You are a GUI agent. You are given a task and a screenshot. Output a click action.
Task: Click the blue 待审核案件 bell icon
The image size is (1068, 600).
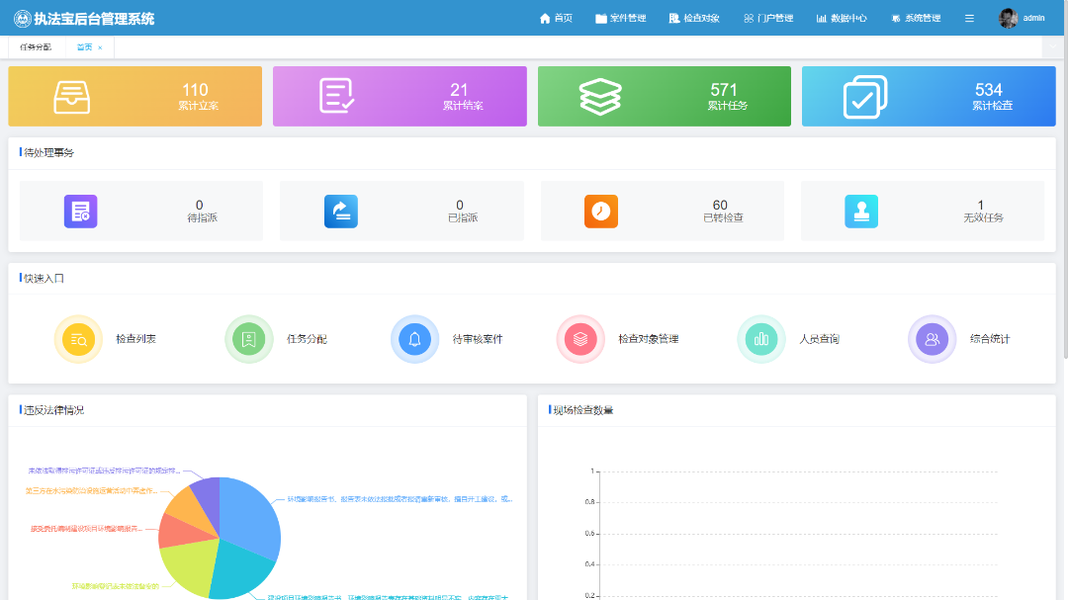pos(414,339)
